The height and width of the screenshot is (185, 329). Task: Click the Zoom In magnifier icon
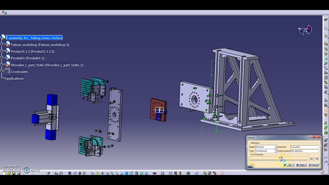(112, 173)
